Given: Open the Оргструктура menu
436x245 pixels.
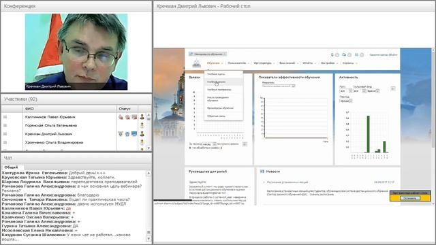Looking at the screenshot, I should 264,63.
